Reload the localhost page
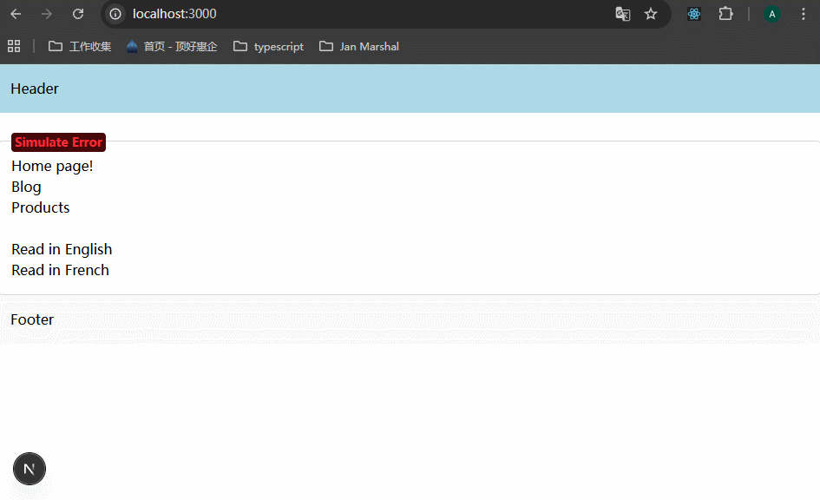The width and height of the screenshot is (820, 500). click(x=78, y=14)
